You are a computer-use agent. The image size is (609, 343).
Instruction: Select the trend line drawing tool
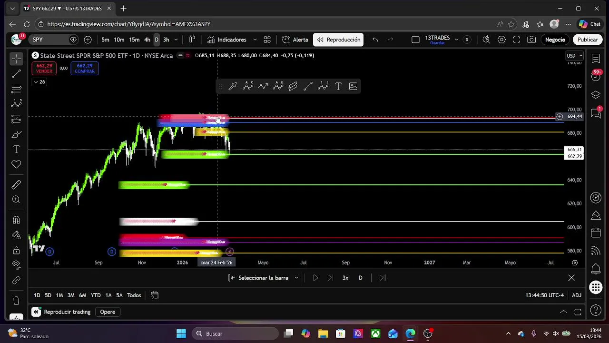[x=16, y=74]
